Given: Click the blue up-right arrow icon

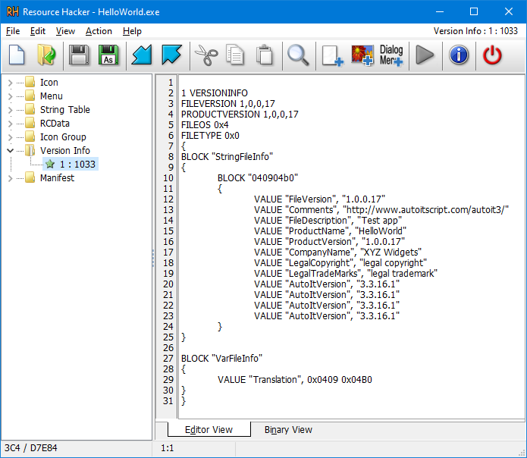Looking at the screenshot, I should [171, 55].
